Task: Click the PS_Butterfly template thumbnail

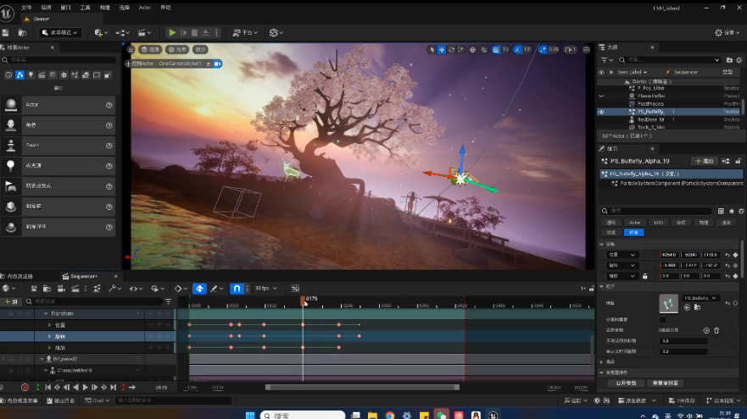Action: coord(668,303)
